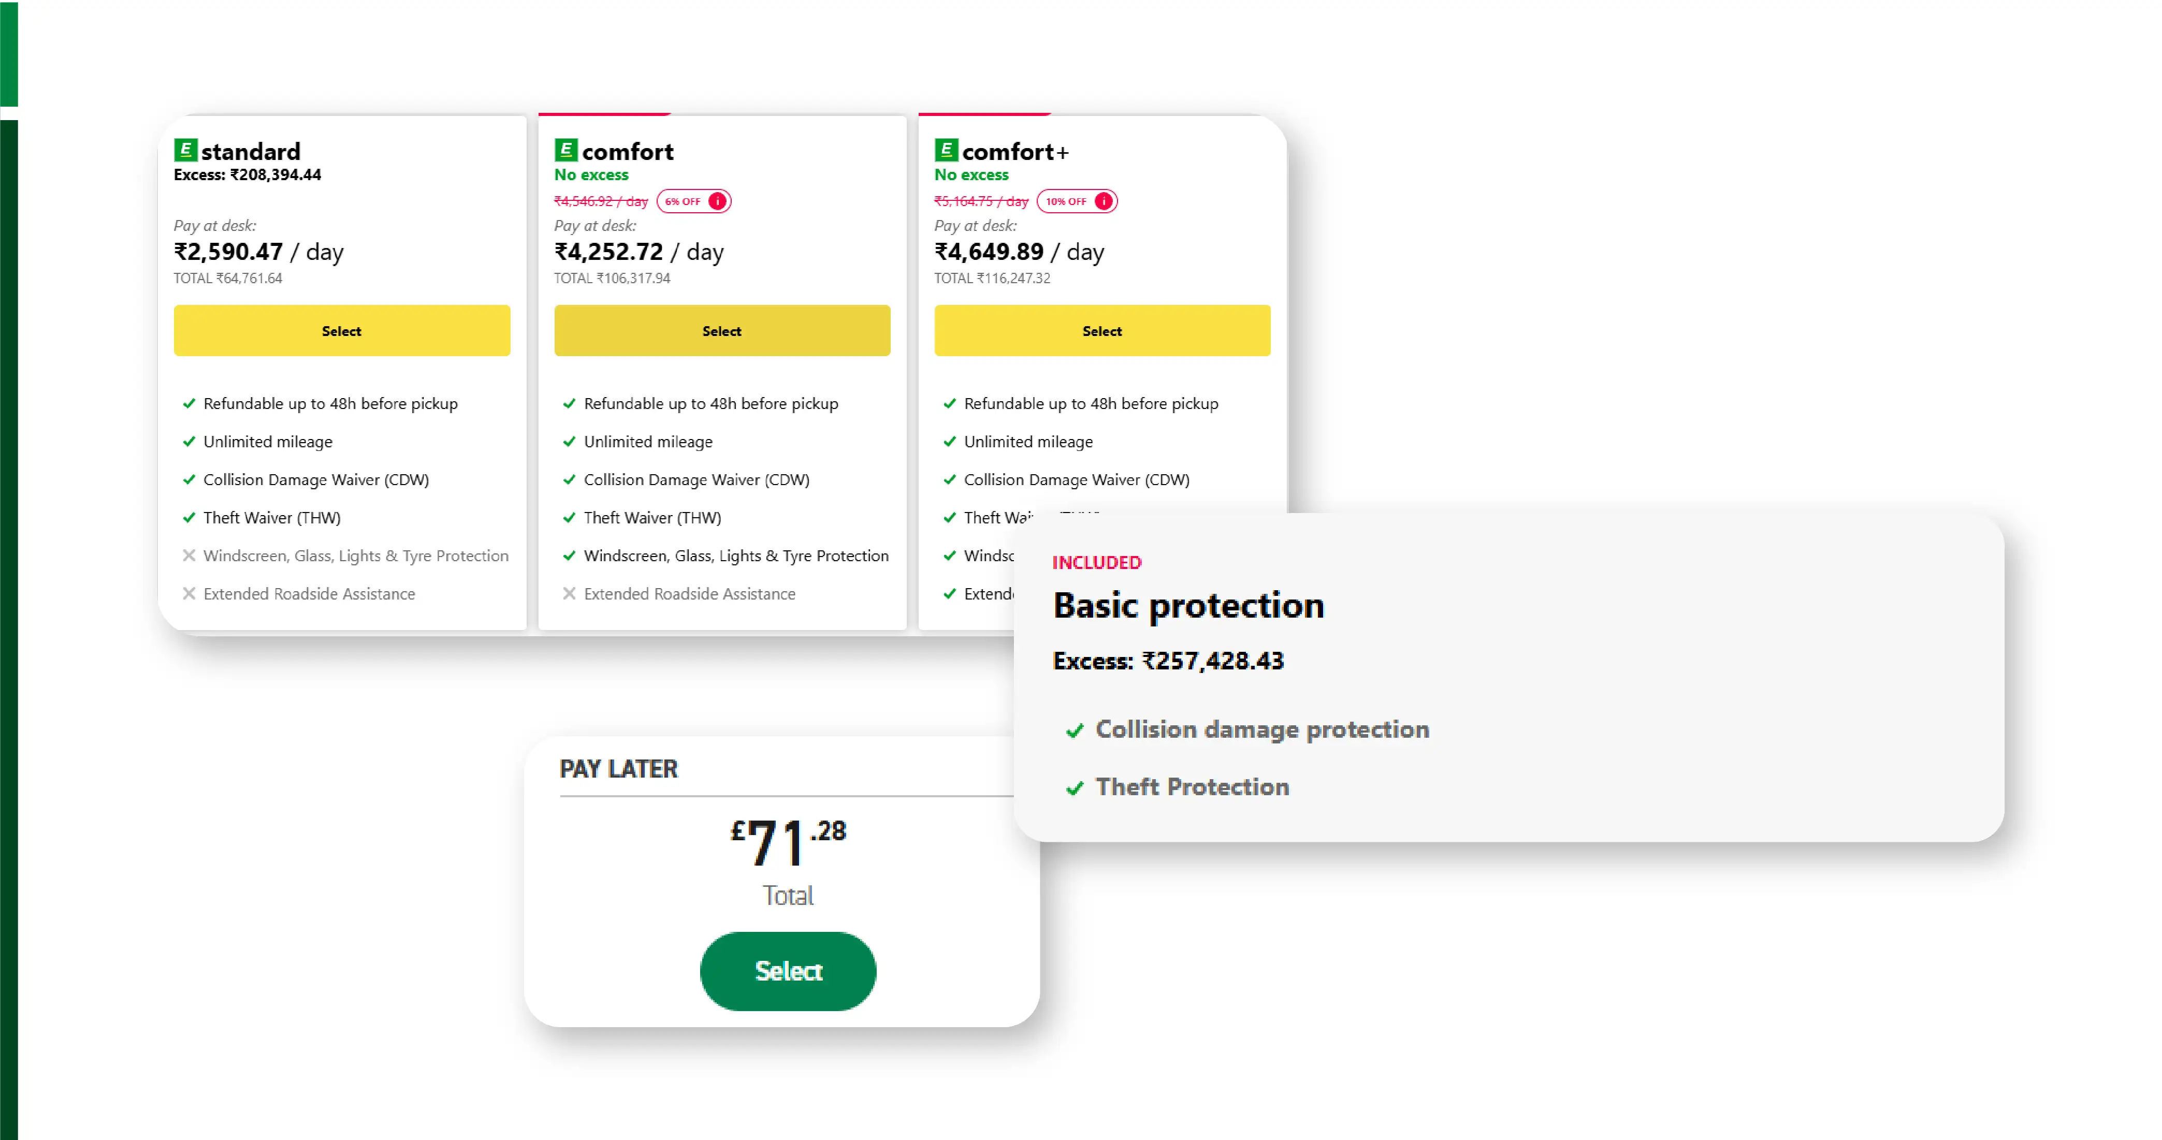Select the comfort plan with the yellow button
2162x1140 pixels.
[722, 330]
